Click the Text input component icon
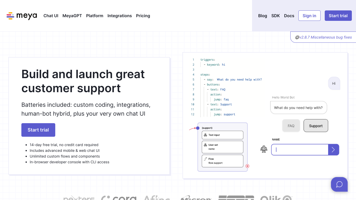This screenshot has height=200, width=356. pos(205,135)
